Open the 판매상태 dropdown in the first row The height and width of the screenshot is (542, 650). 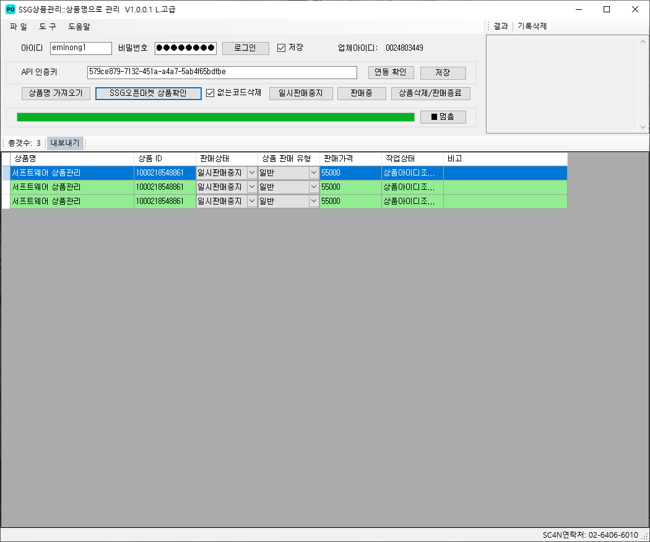tap(252, 173)
